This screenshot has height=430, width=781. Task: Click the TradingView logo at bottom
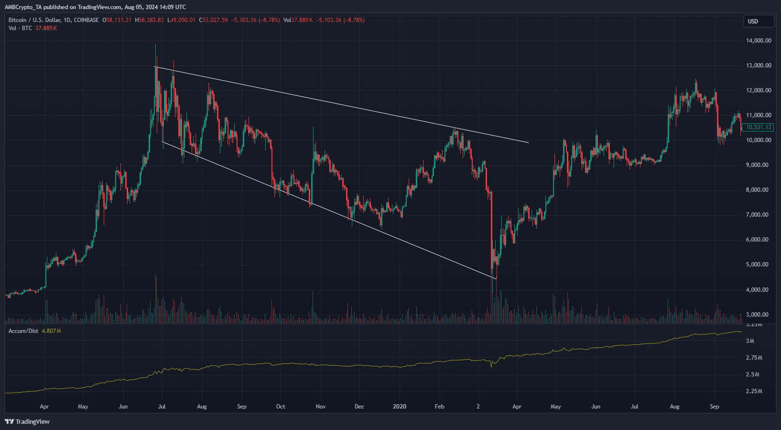coord(27,421)
